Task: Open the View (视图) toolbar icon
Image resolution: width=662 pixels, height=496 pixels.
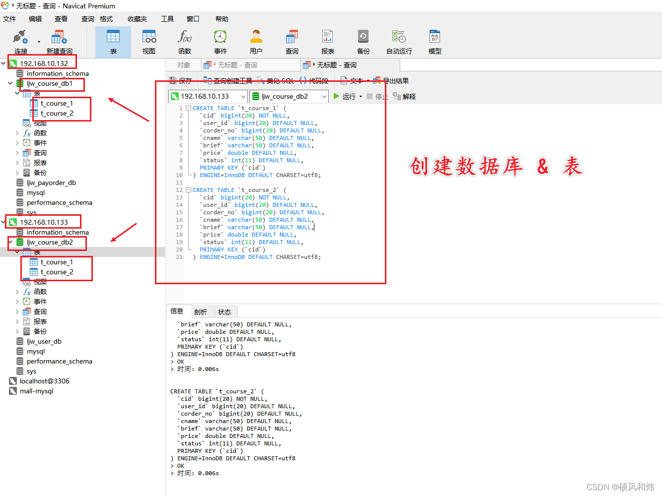Action: pyautogui.click(x=149, y=42)
